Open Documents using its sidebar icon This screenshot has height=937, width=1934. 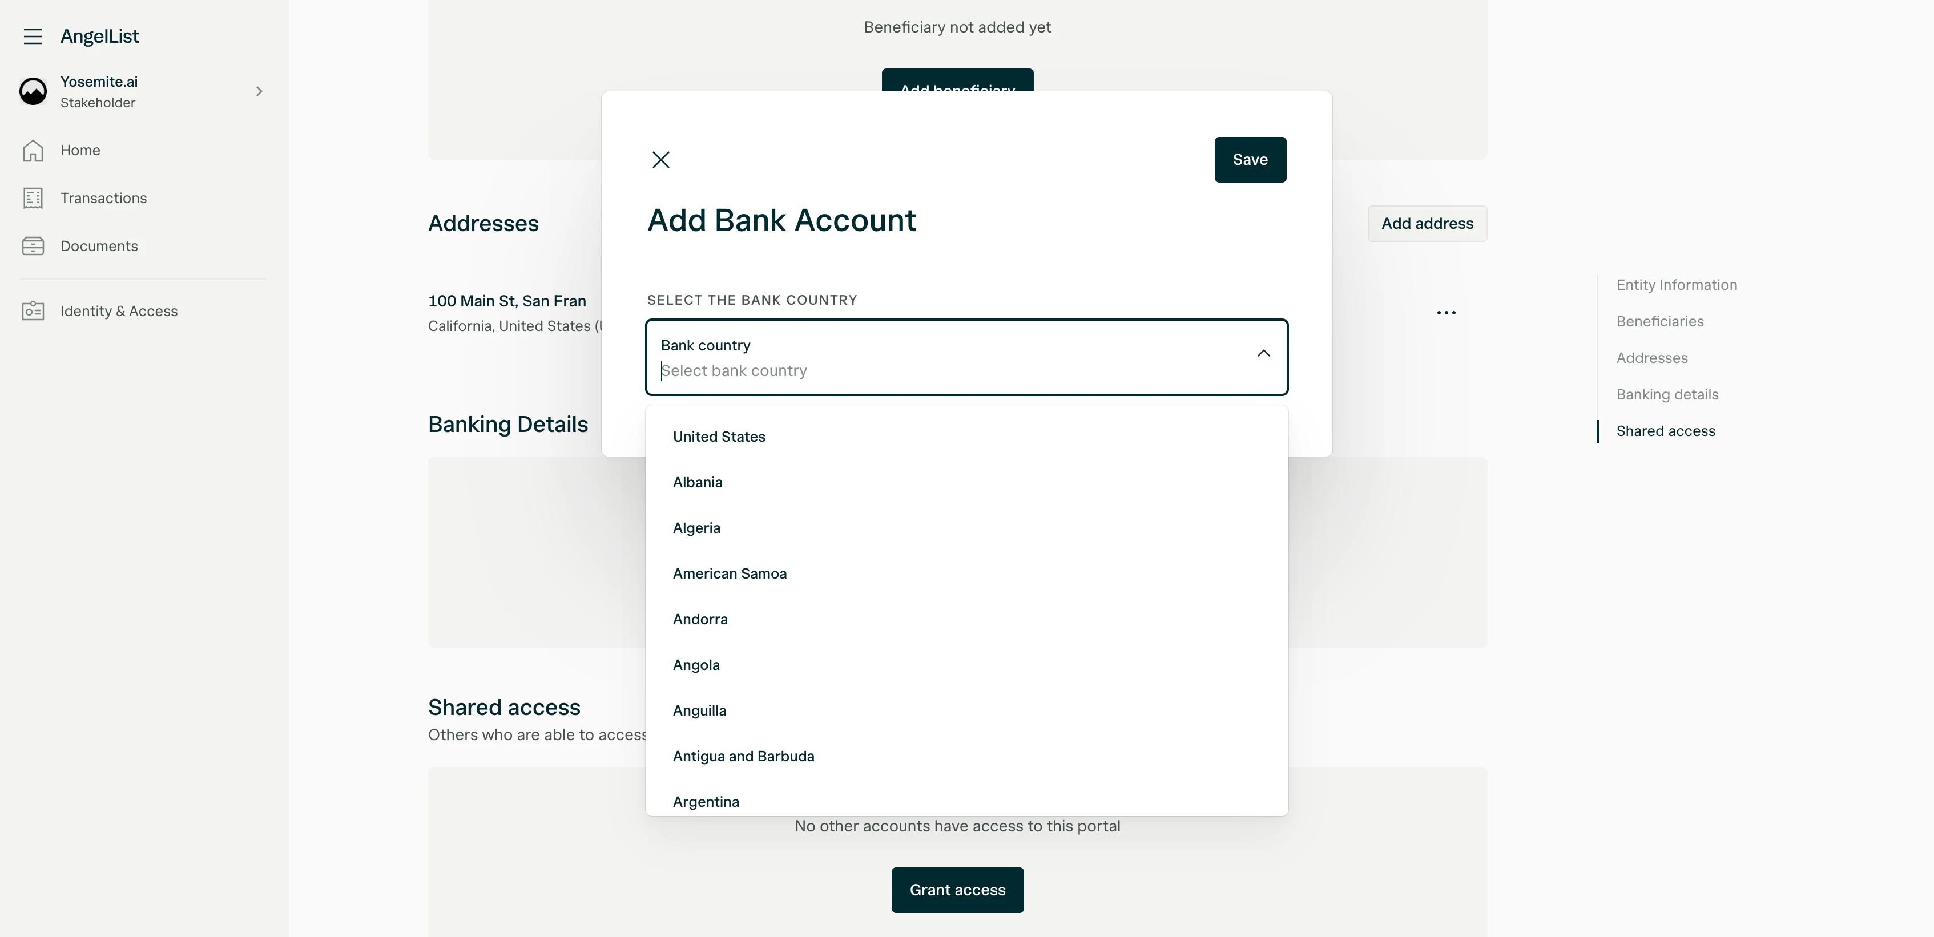click(x=33, y=245)
